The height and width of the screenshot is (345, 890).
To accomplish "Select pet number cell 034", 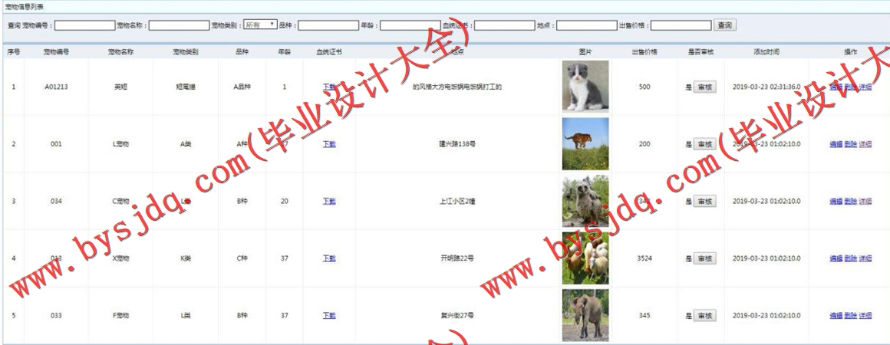I will 56,202.
